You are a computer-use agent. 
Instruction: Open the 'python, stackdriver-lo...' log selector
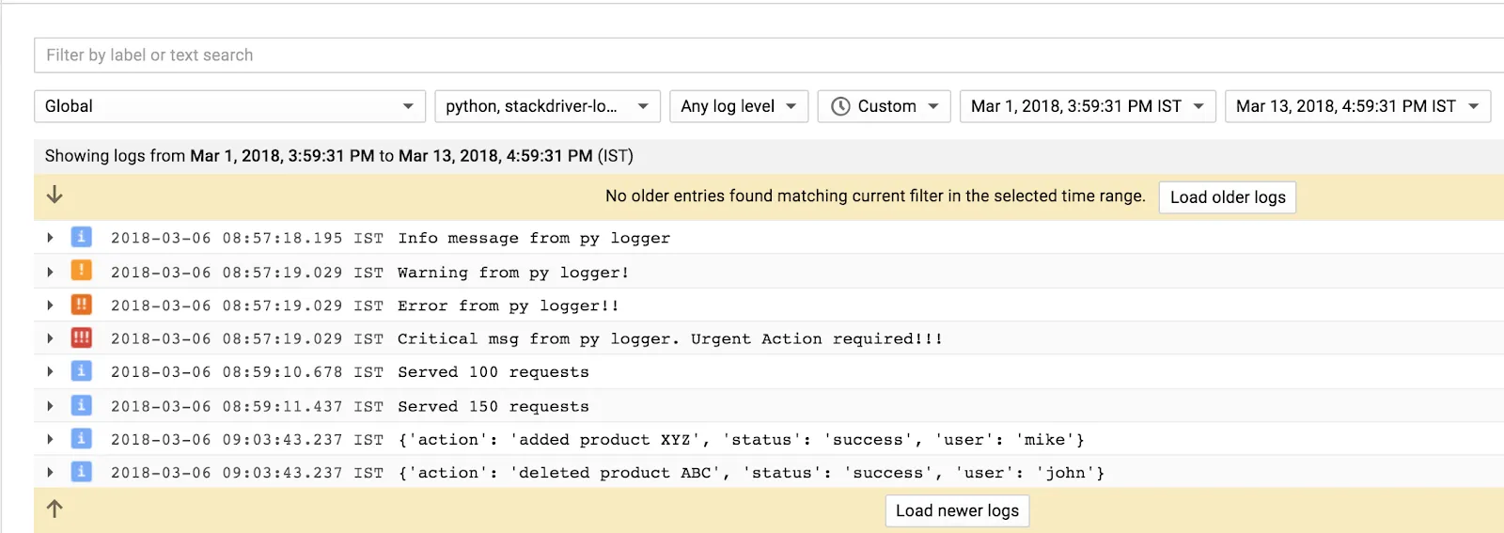[547, 106]
